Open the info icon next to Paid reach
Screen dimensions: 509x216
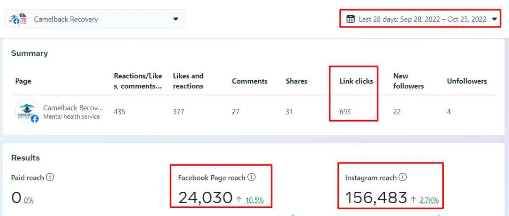point(50,177)
